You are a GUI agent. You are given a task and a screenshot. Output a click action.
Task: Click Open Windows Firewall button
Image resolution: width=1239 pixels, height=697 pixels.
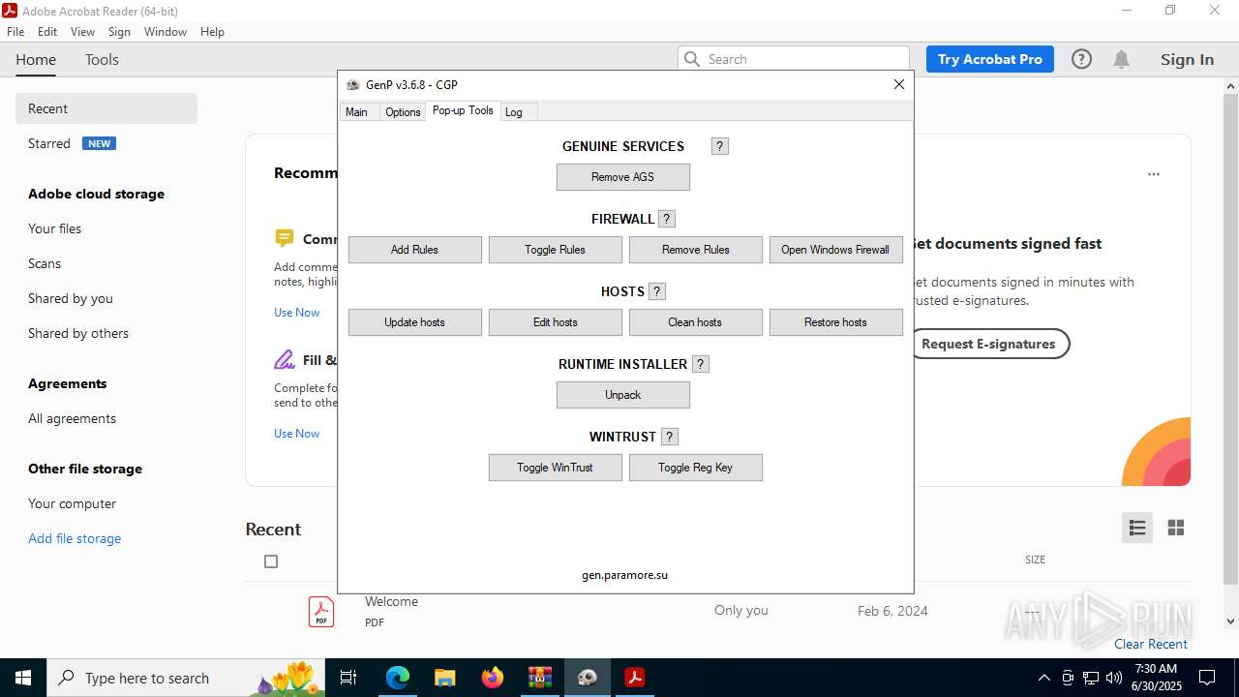[836, 250]
